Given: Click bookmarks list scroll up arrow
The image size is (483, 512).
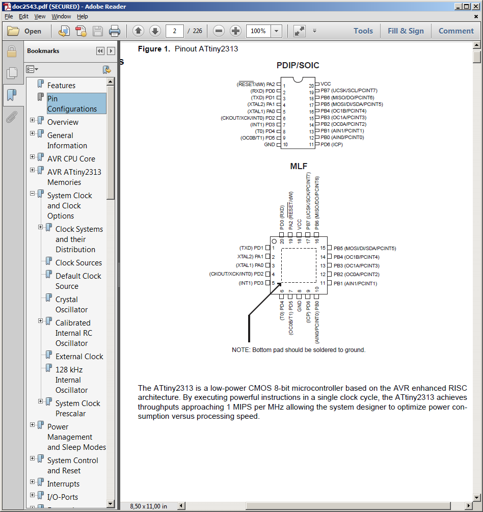Looking at the screenshot, I should [x=111, y=82].
